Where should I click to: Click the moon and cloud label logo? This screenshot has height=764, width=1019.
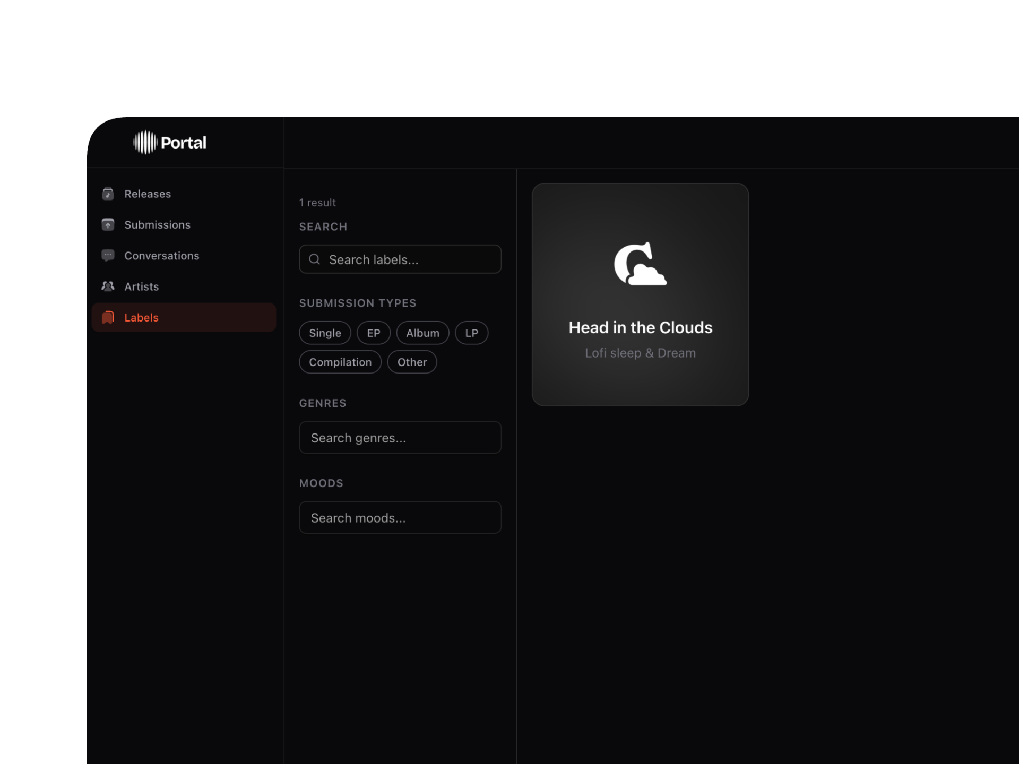640,264
